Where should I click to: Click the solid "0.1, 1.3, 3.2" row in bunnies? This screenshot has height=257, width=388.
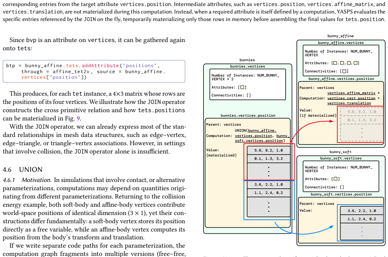[268, 159]
